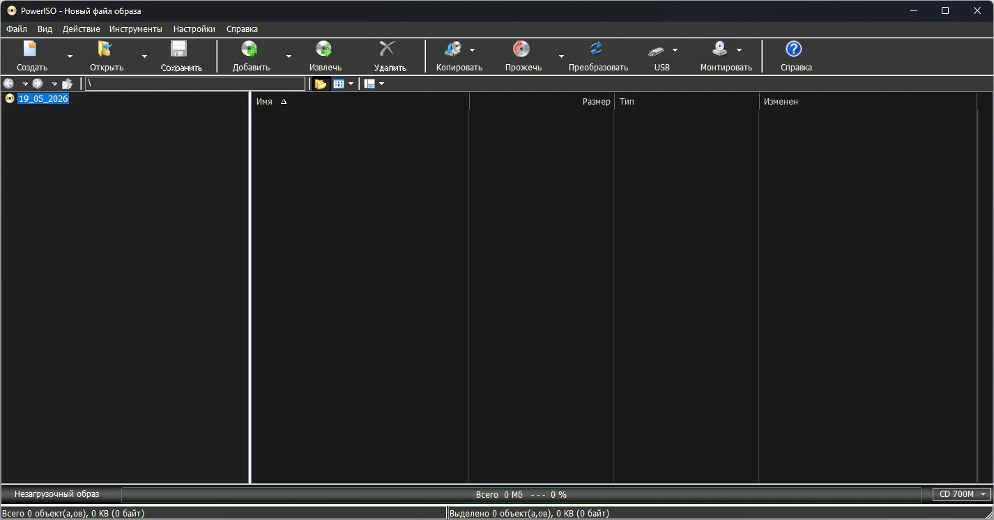Sort by the Имя column header
This screenshot has width=994, height=520.
360,102
